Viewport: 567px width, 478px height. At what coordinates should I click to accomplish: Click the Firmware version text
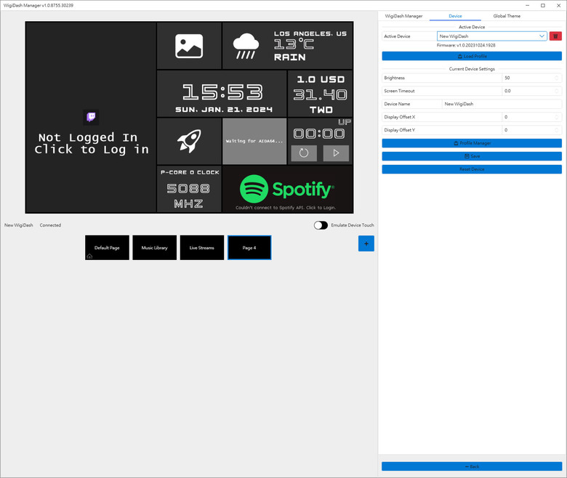(x=466, y=45)
